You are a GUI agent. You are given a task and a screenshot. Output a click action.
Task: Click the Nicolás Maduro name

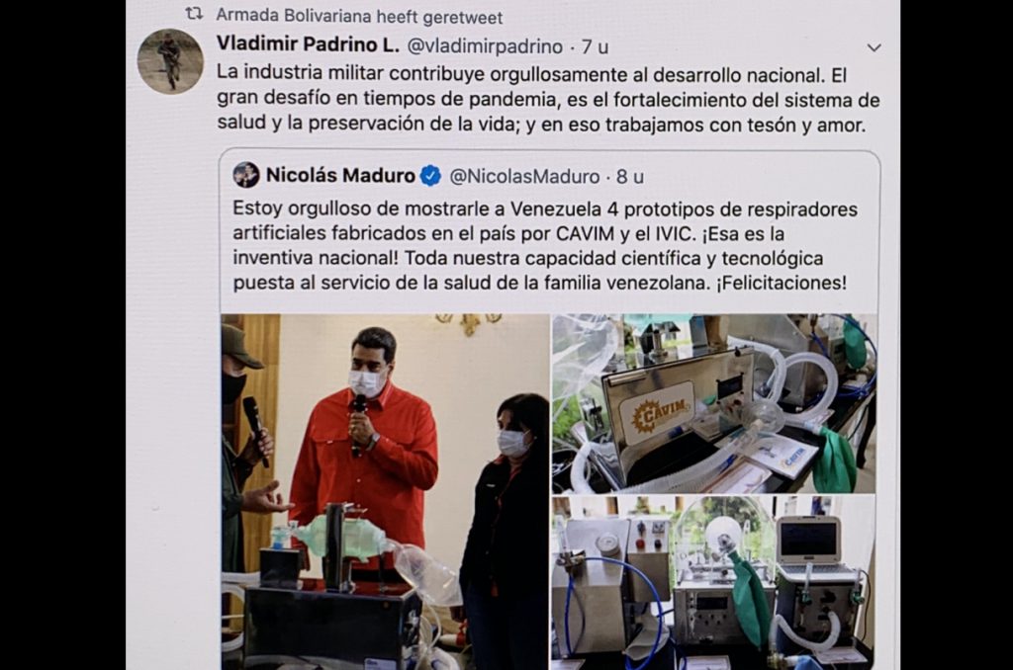pos(340,175)
